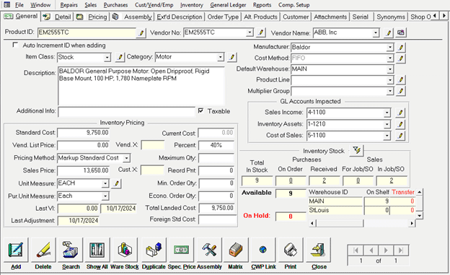This screenshot has height=275, width=450.
Task: Click edit pencil next to Product ID
Action: tap(141, 32)
